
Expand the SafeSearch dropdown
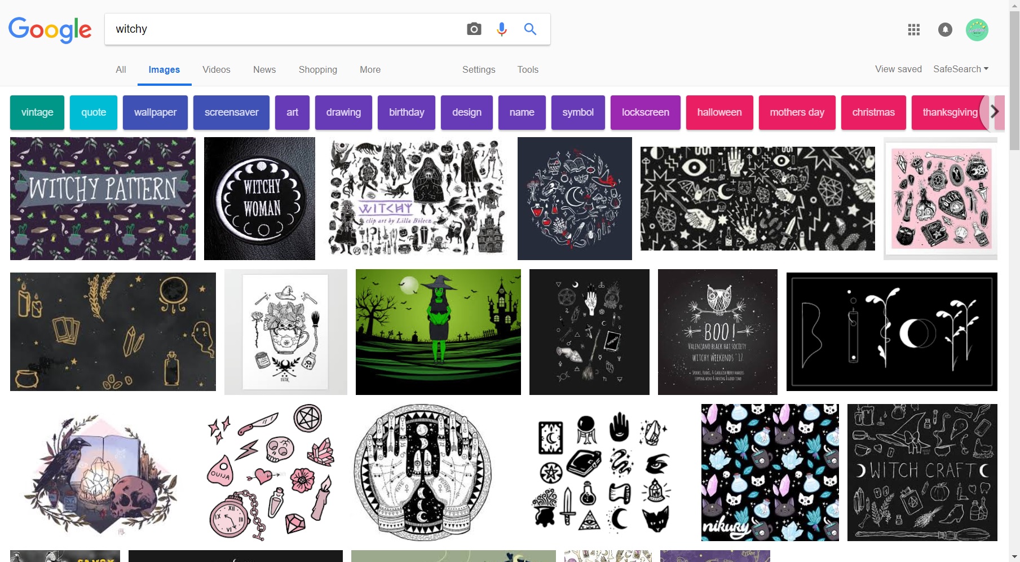point(960,69)
